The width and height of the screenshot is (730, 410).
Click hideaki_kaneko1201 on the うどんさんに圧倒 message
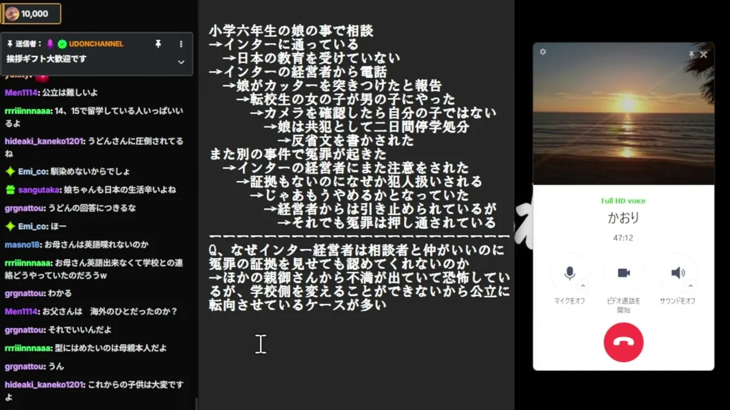[x=44, y=141]
